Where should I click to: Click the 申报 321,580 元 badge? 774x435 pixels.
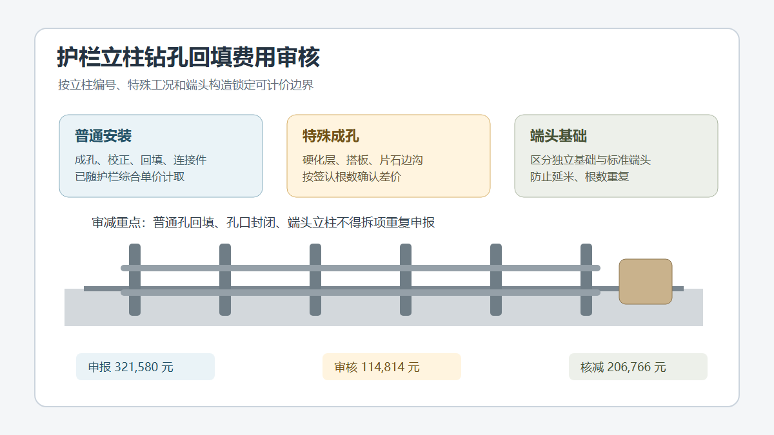click(145, 367)
